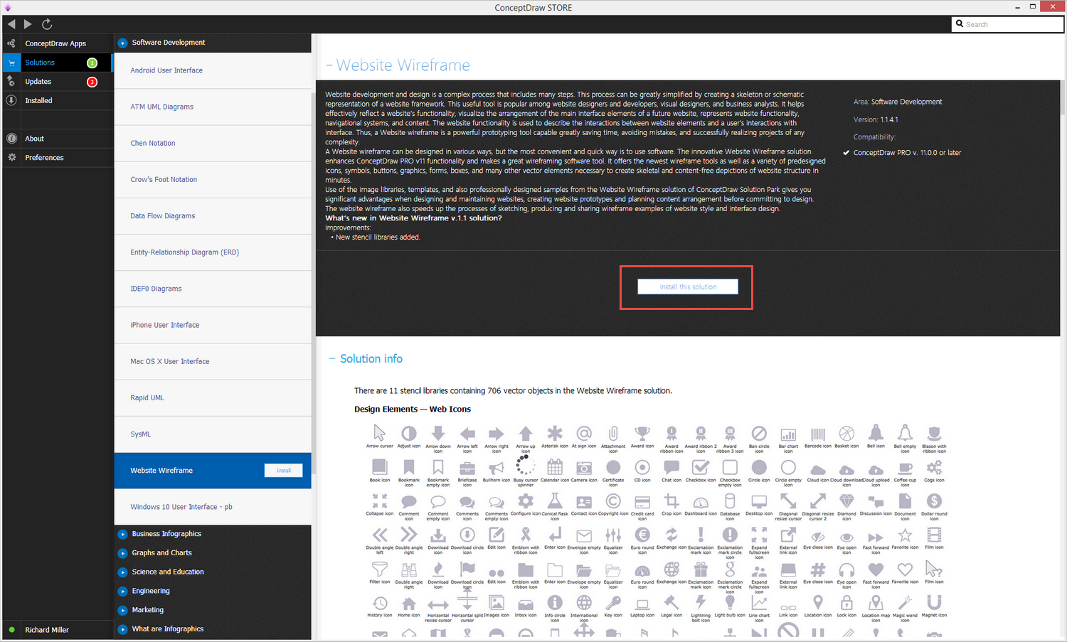Viewport: 1067px width, 642px height.
Task: Select the Adjust icon in Web Icons
Action: pyautogui.click(x=409, y=433)
